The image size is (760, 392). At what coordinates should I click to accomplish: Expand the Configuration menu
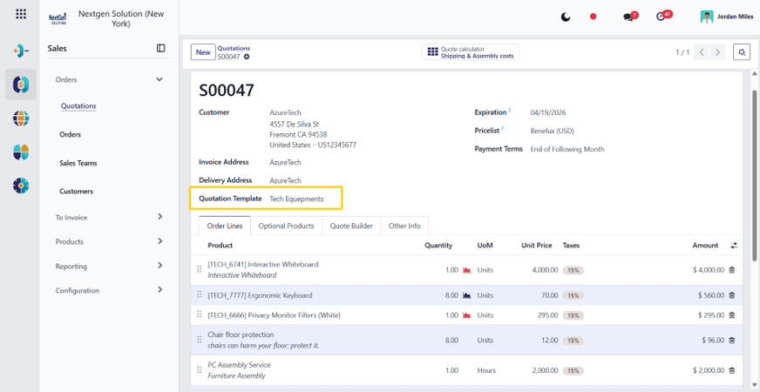160,290
